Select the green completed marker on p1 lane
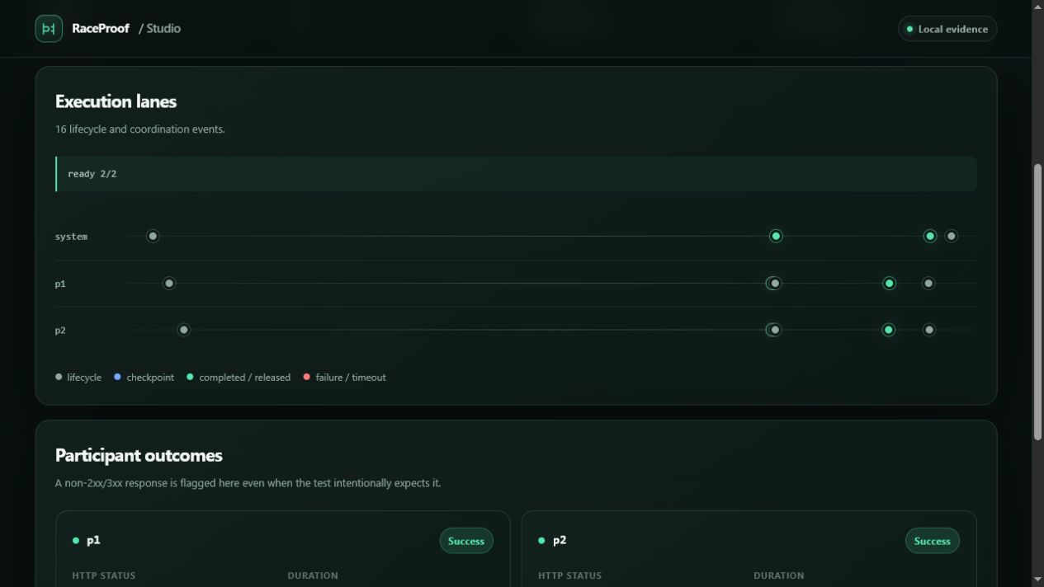 tap(889, 283)
